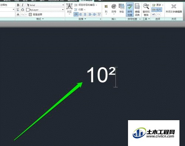185x146 pixels.
Task: Select center paragraph alignment icon
Action: [85, 14]
